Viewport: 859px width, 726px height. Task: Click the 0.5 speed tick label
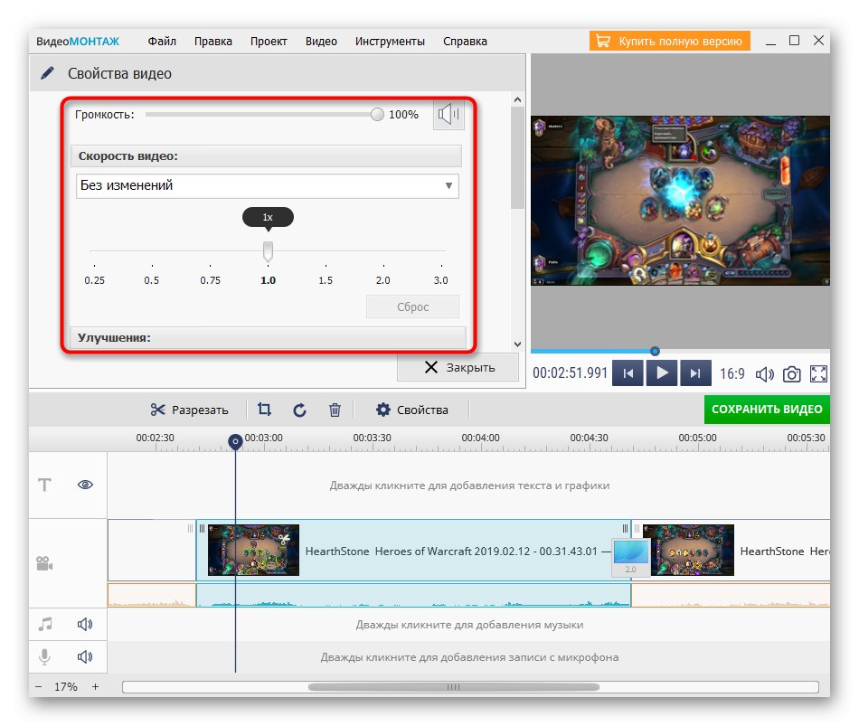[152, 280]
